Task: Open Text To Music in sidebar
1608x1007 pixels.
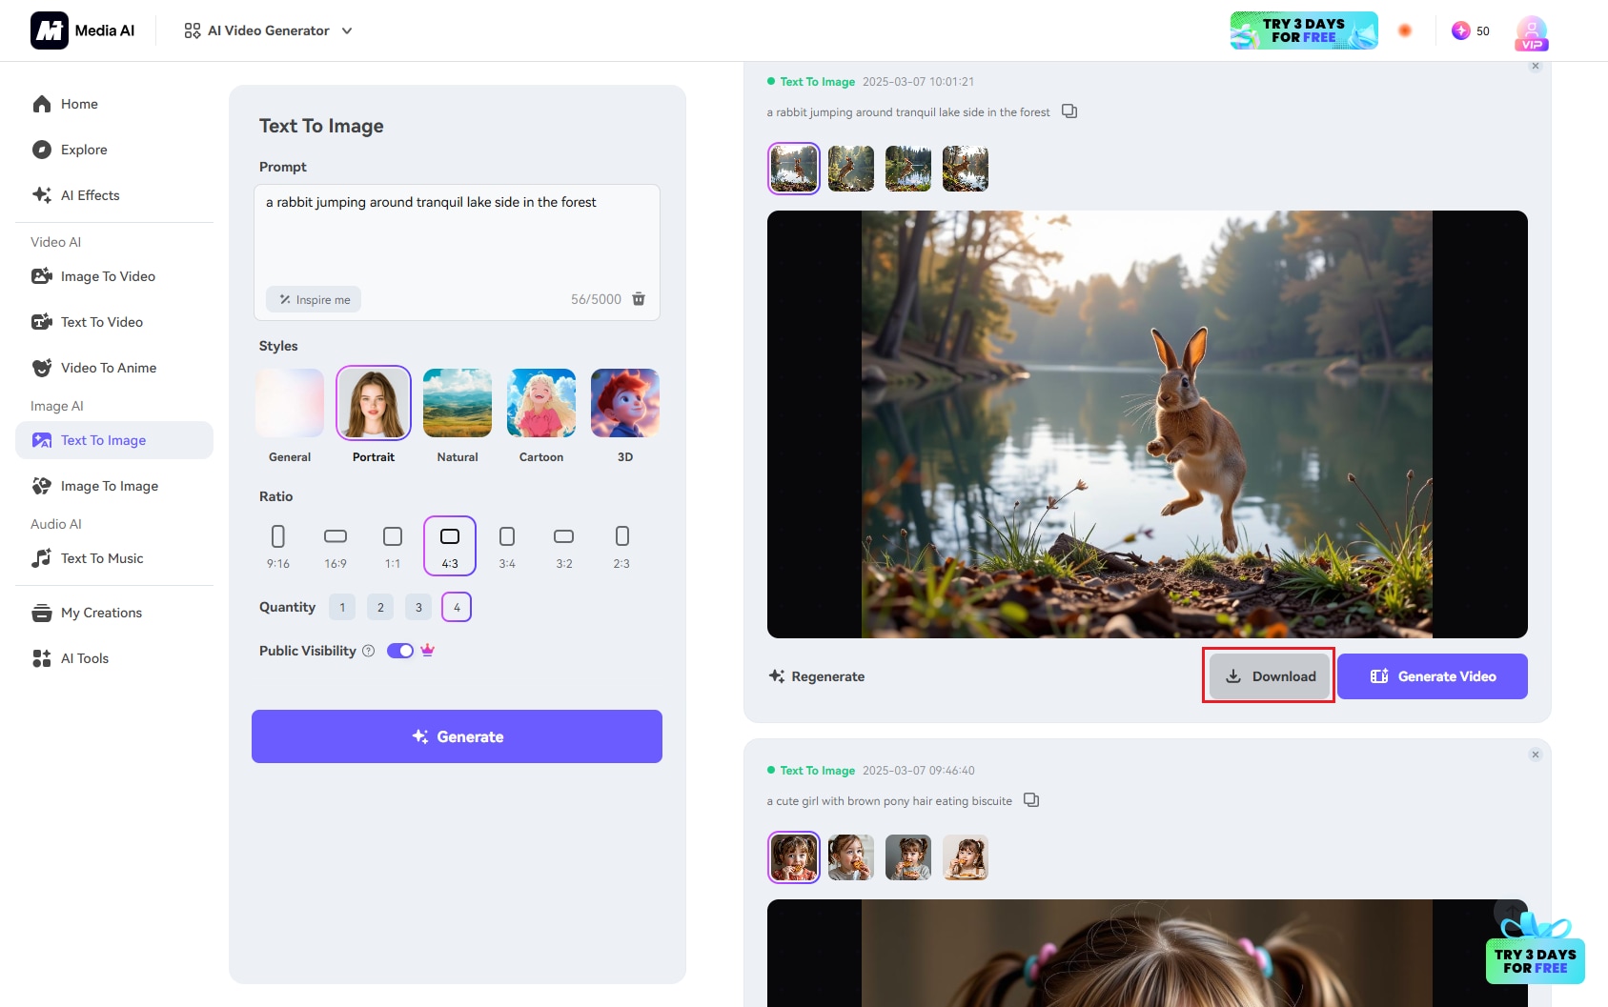Action: coord(114,558)
